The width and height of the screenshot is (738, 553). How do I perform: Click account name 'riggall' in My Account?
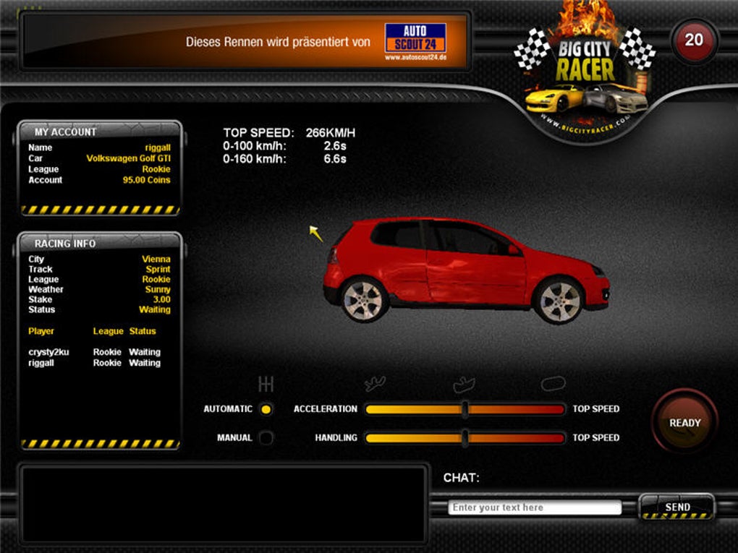(158, 147)
